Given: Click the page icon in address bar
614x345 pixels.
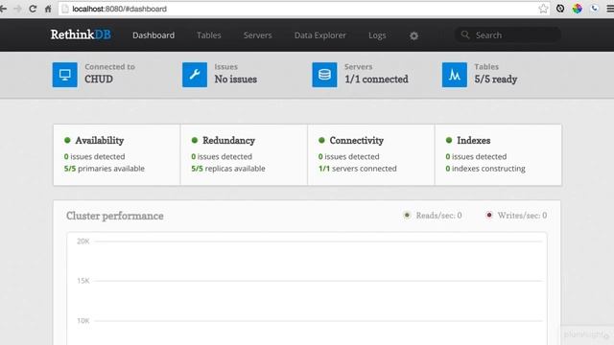Looking at the screenshot, I should coord(65,9).
